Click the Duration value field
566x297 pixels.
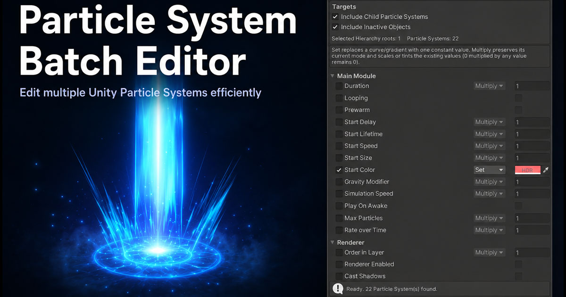pyautogui.click(x=532, y=86)
